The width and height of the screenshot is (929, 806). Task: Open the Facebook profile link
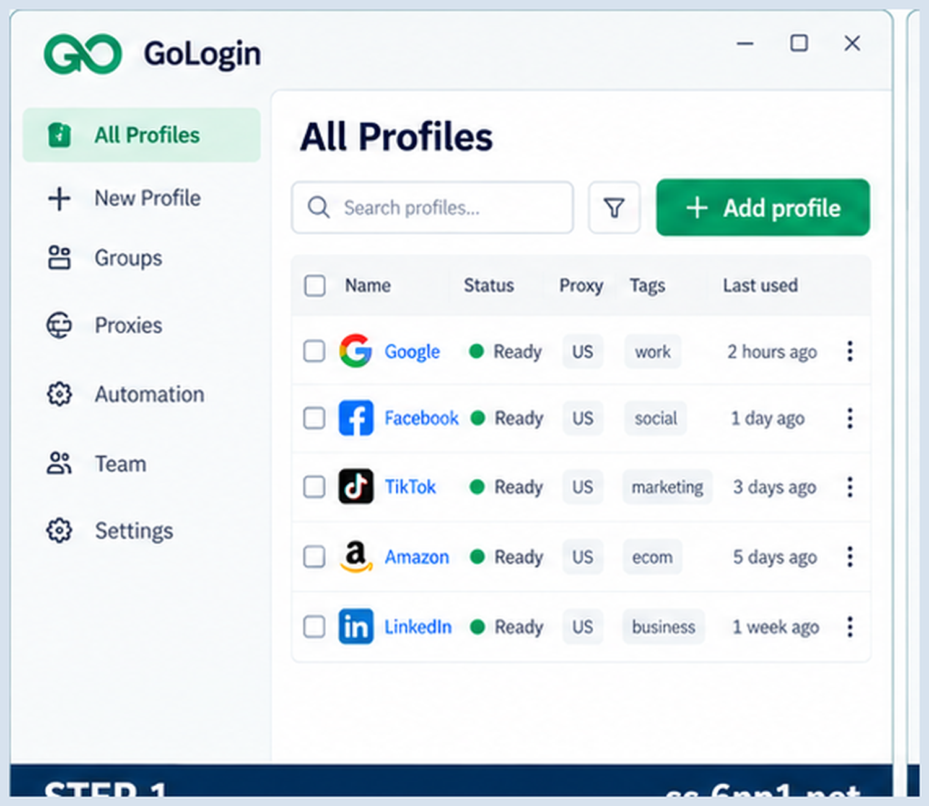[422, 418]
